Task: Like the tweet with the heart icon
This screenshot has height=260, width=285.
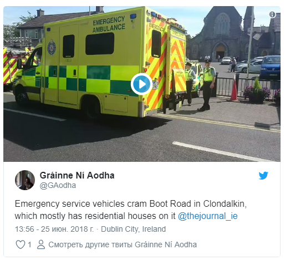Action: [21, 244]
